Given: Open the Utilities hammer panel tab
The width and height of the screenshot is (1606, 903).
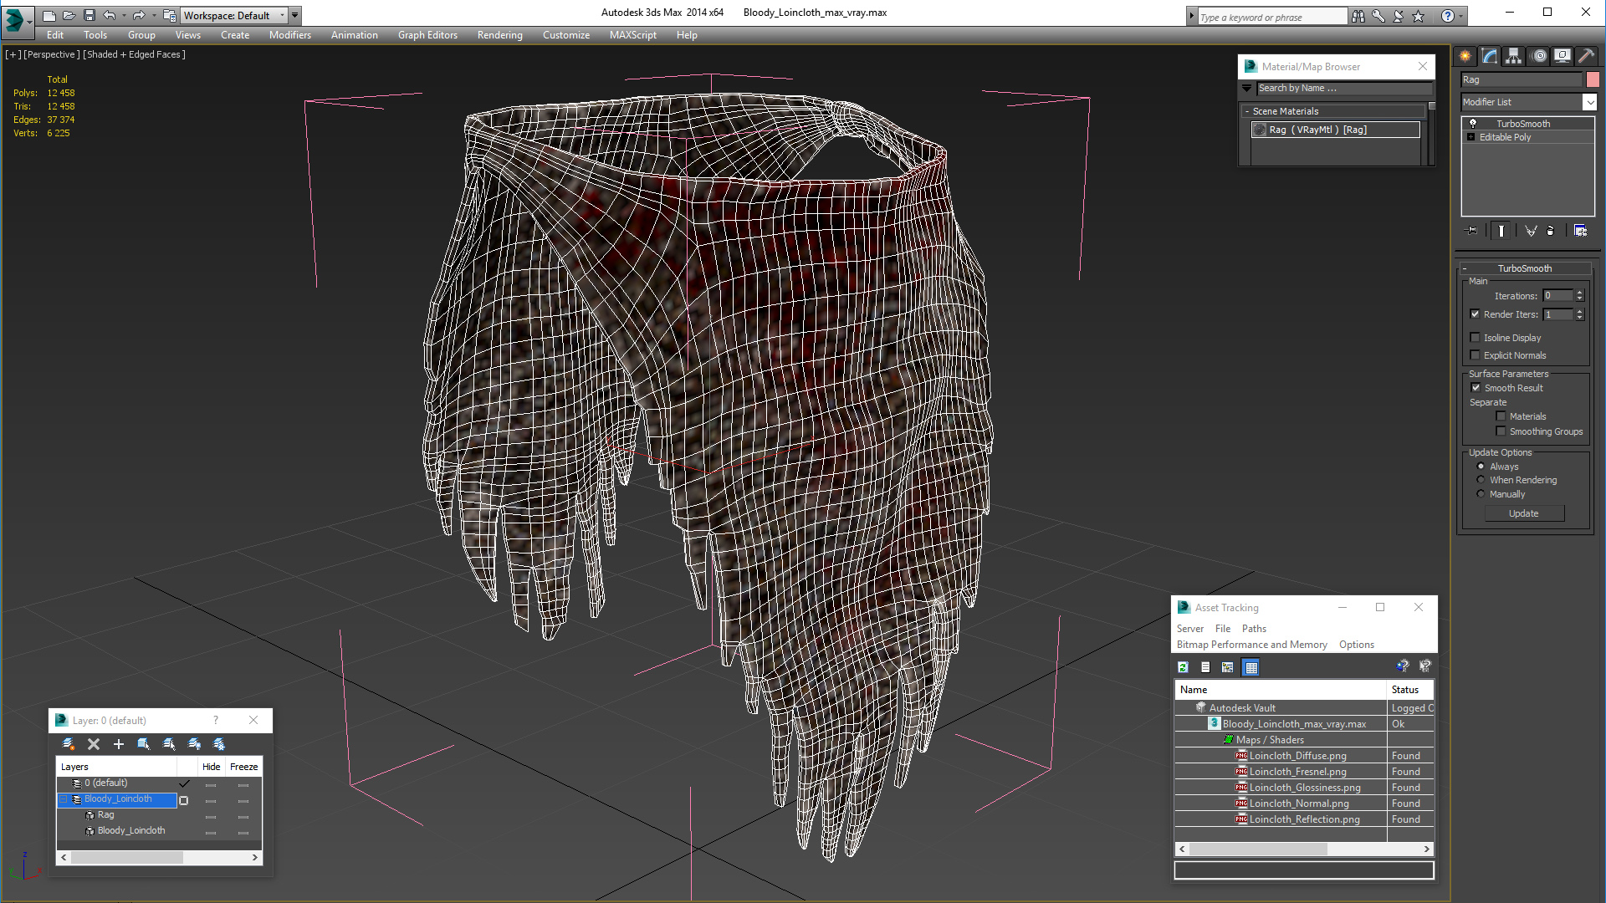Looking at the screenshot, I should [1585, 56].
